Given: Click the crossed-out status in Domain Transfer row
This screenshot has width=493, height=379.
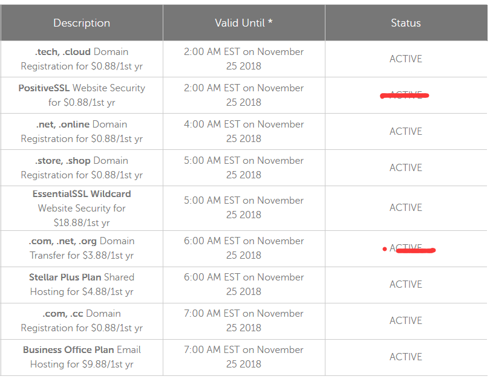Looking at the screenshot, I should click(x=406, y=248).
